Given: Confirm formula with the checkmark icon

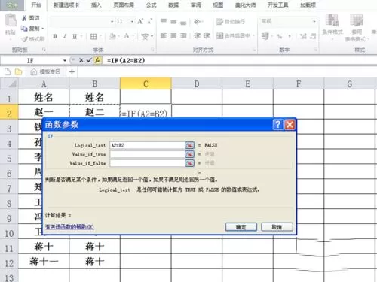Looking at the screenshot, I should pyautogui.click(x=89, y=60).
